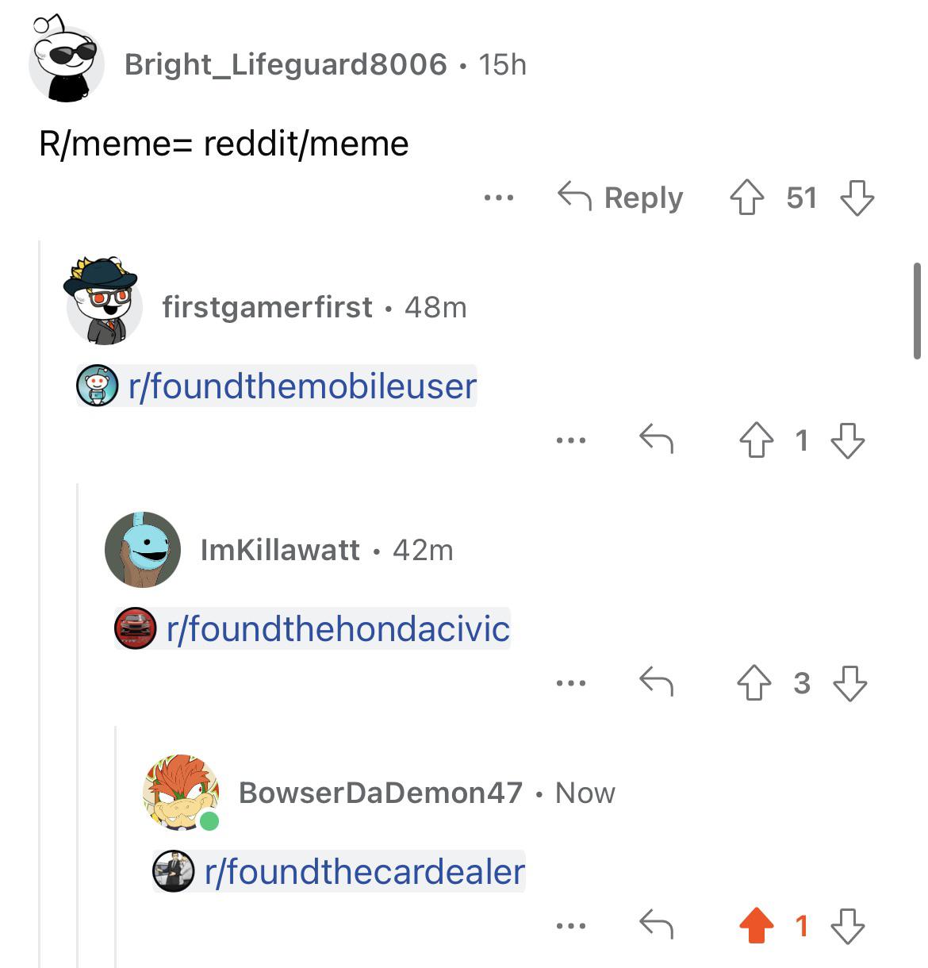The width and height of the screenshot is (928, 968).
Task: Visit r/foundthehondacivic subreddit link
Action: [x=313, y=629]
